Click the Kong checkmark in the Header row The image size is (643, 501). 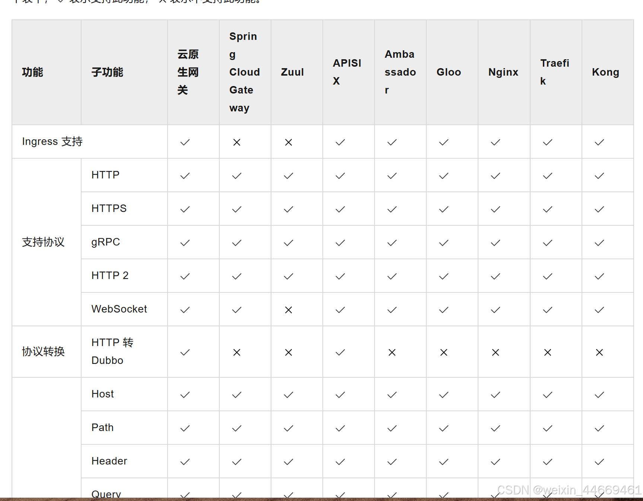pos(599,462)
